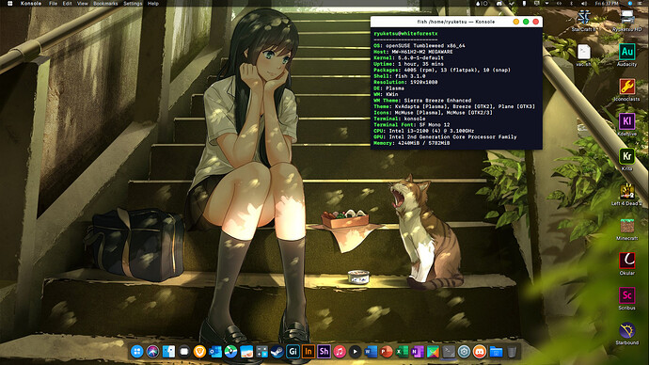The height and width of the screenshot is (365, 649).
Task: Select the Ryuketsu HD drive icon
Action: point(627,21)
